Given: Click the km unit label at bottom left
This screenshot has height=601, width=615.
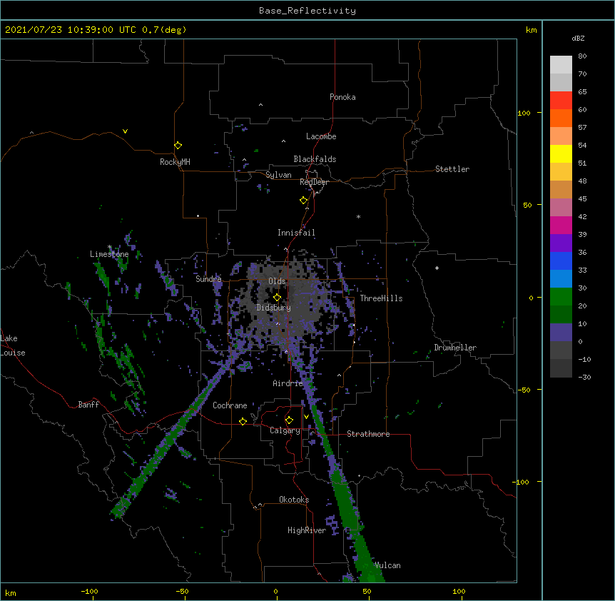Looking at the screenshot, I should click(11, 593).
